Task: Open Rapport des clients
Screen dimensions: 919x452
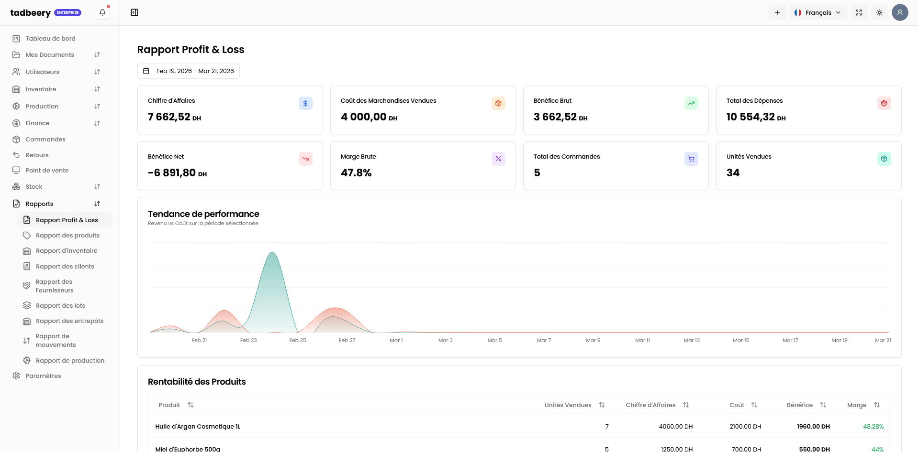Action: [65, 266]
